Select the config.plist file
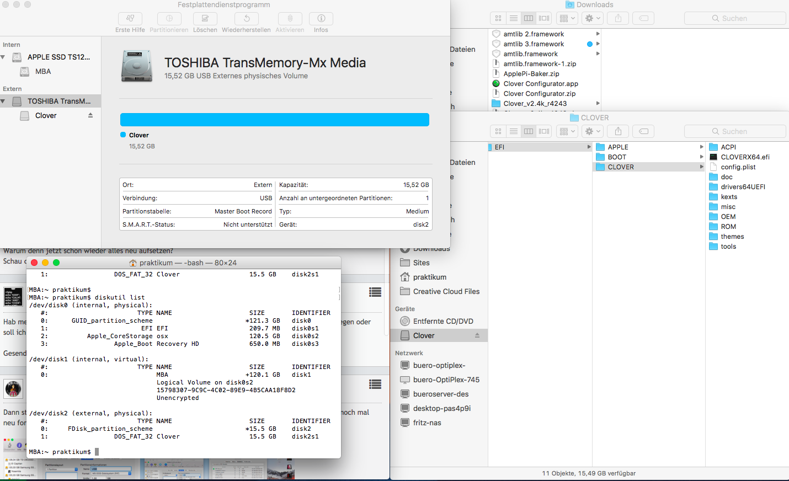789x481 pixels. point(738,167)
